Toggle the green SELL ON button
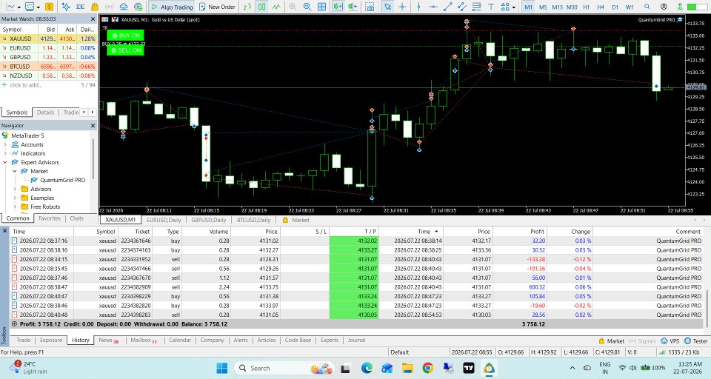 [126, 50]
